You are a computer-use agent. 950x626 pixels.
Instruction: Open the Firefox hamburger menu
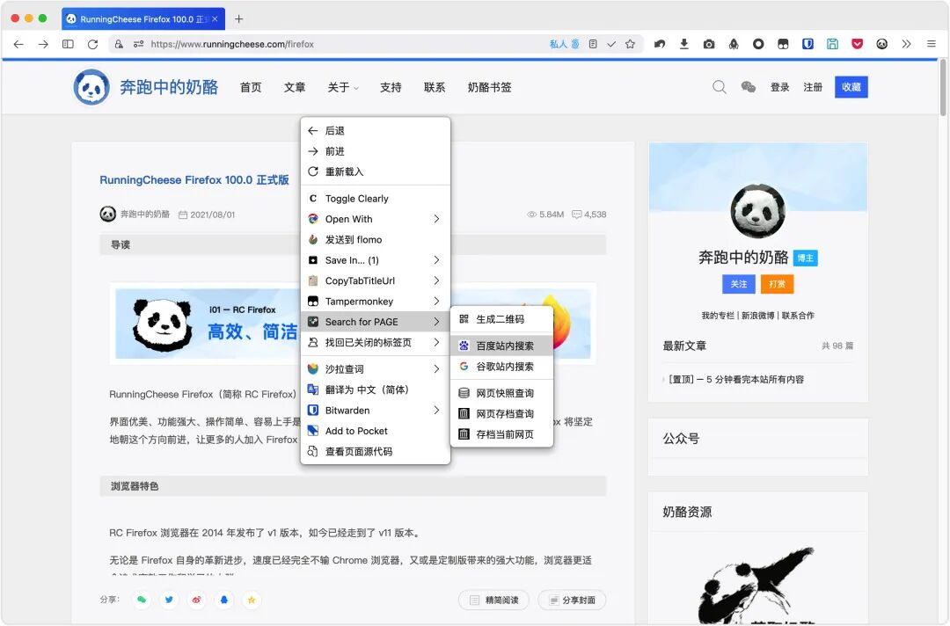coord(932,44)
